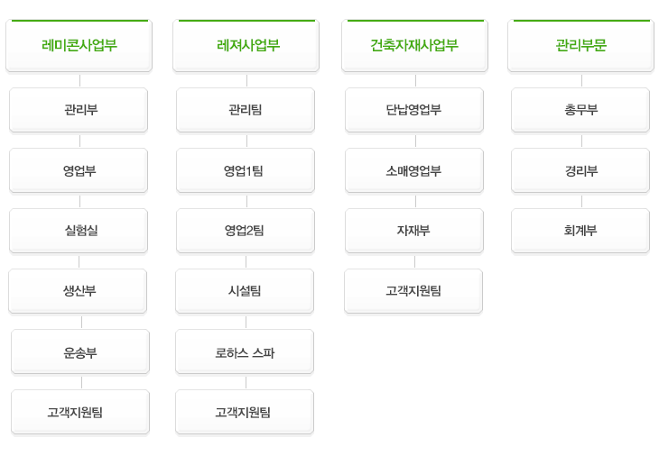Open the 경리부 box

pos(580,170)
